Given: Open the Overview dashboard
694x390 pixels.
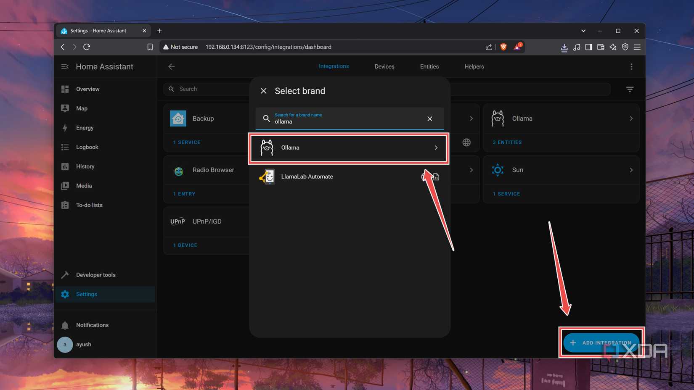Looking at the screenshot, I should [105, 89].
